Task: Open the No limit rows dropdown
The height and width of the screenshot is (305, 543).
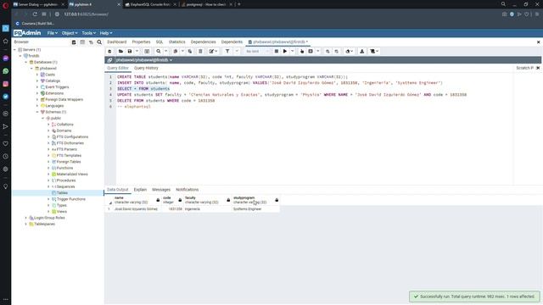Action: (x=257, y=51)
